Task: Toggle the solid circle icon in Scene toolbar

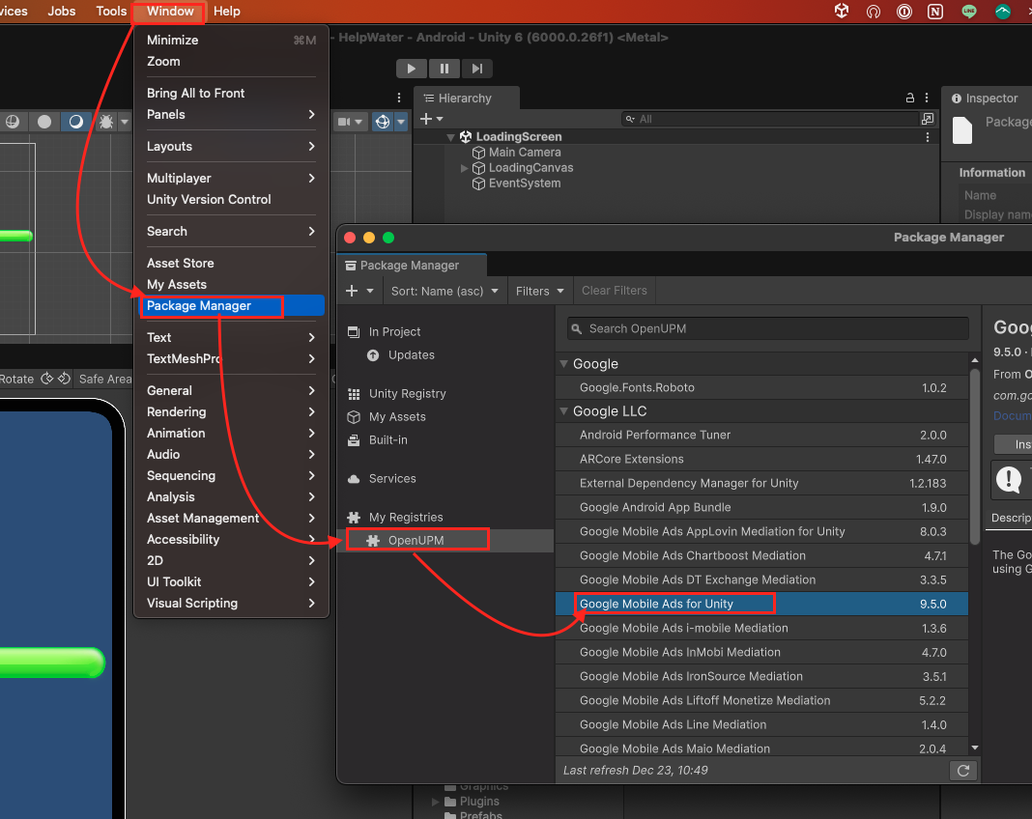Action: pos(44,122)
